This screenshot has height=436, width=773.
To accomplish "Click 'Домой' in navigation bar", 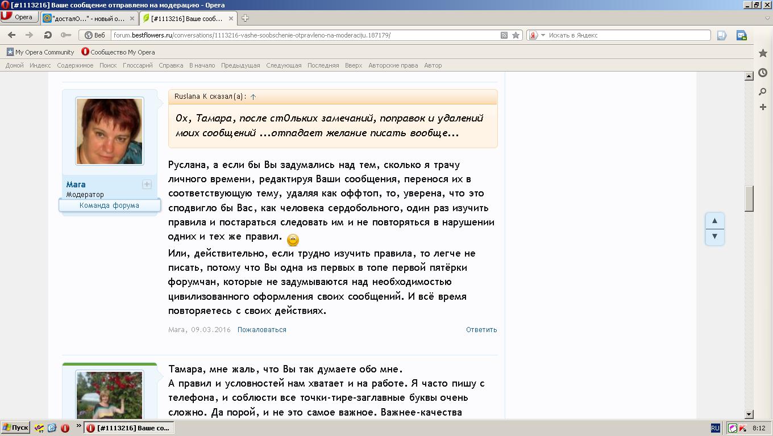I will [15, 65].
